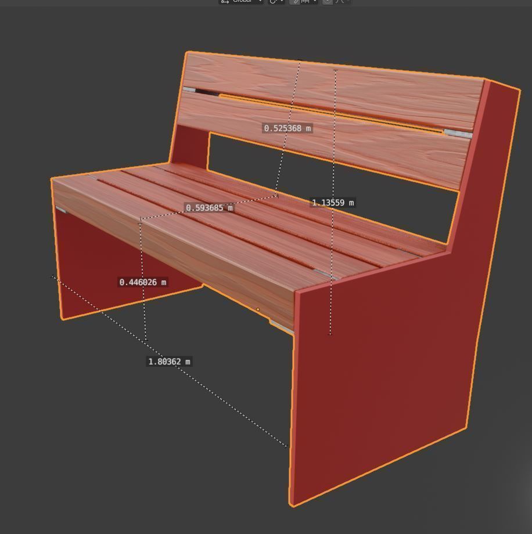Image resolution: width=532 pixels, height=534 pixels.
Task: Click the 0.446026 m measurement label
Action: tap(143, 282)
